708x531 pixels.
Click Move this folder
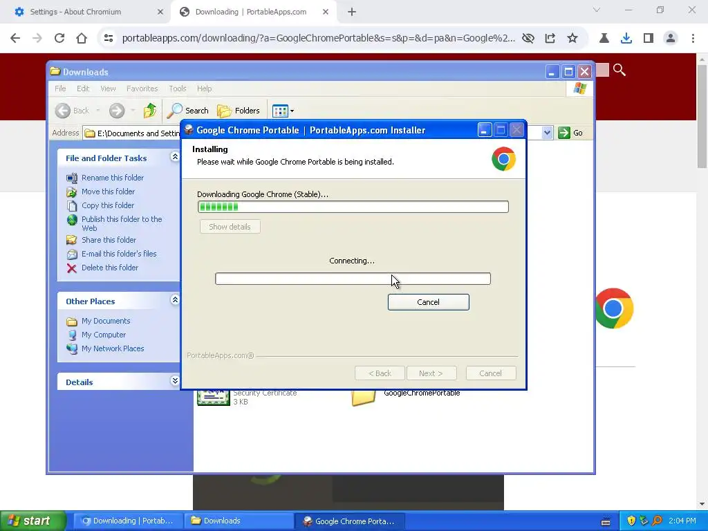pos(108,192)
